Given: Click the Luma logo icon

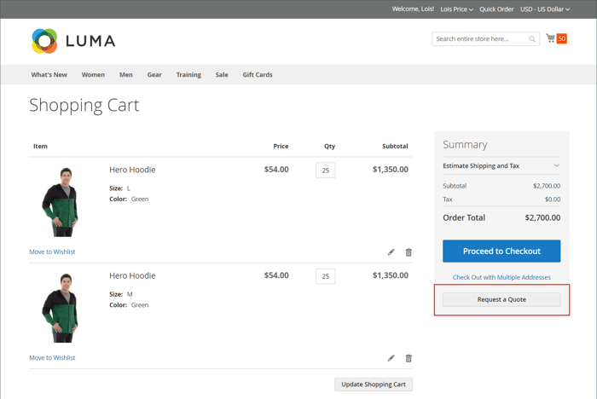Looking at the screenshot, I should coord(44,40).
